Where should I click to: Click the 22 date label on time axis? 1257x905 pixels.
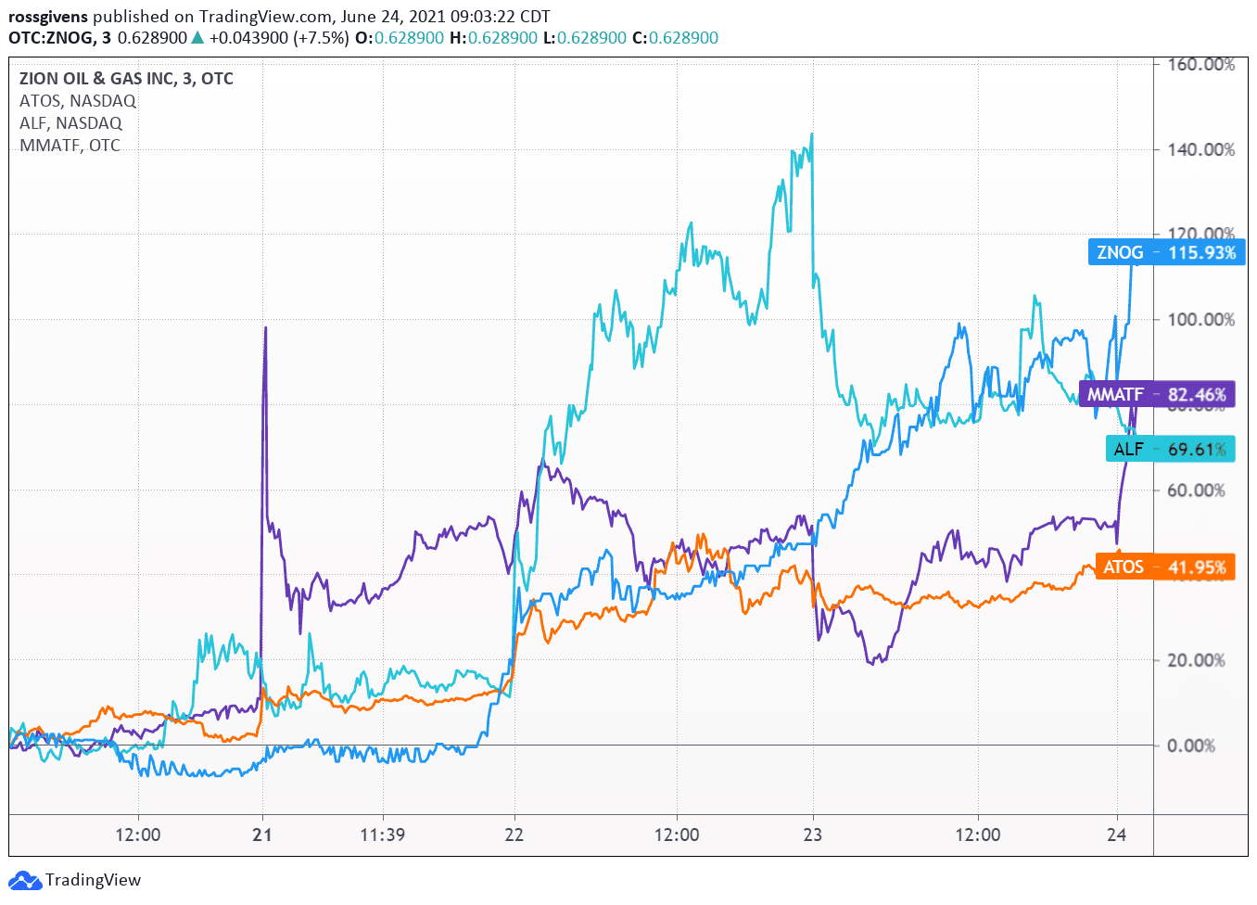pos(514,835)
